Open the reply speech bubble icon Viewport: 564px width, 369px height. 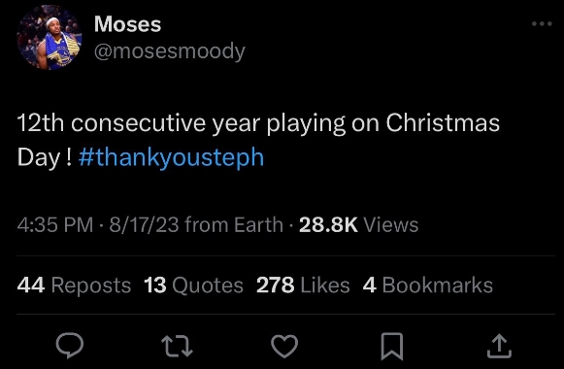tap(70, 346)
